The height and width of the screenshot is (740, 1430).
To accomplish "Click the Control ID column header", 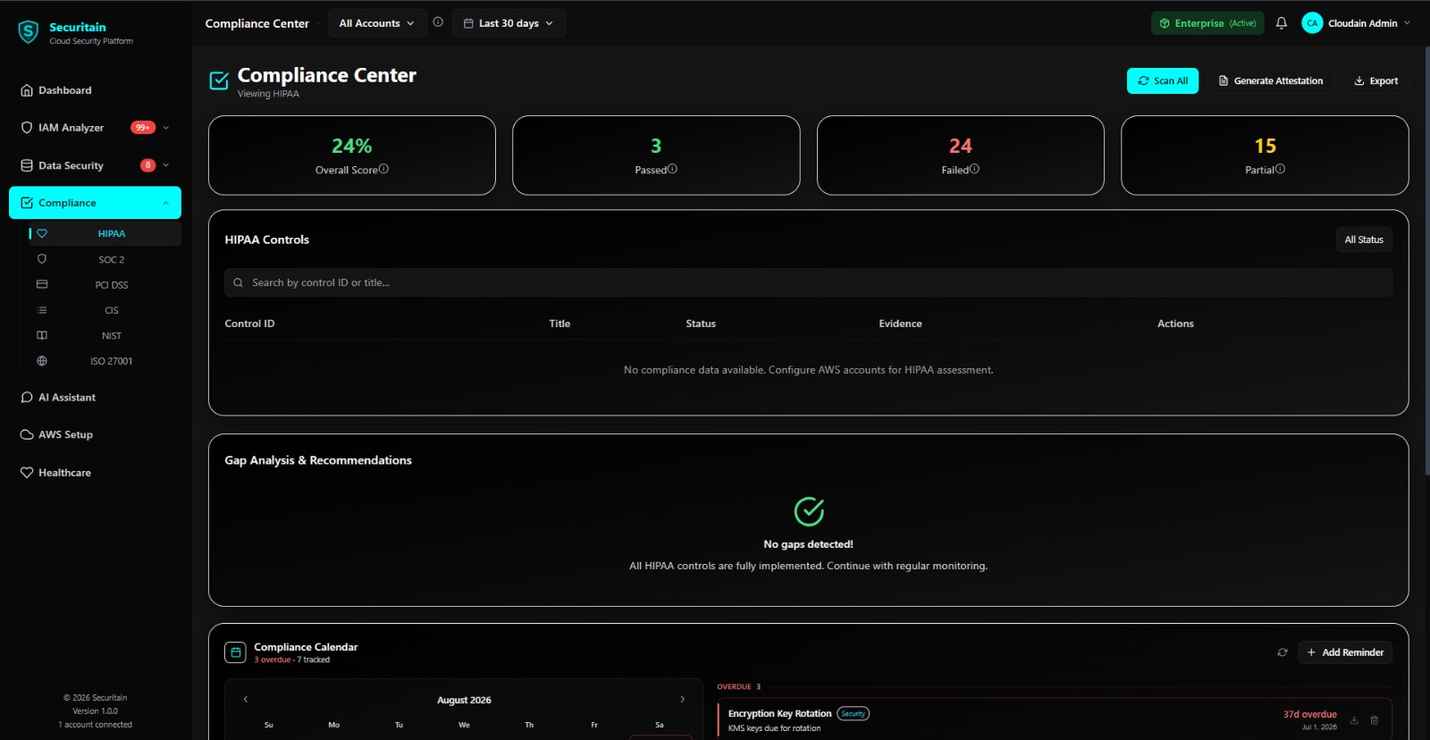I will (x=249, y=324).
